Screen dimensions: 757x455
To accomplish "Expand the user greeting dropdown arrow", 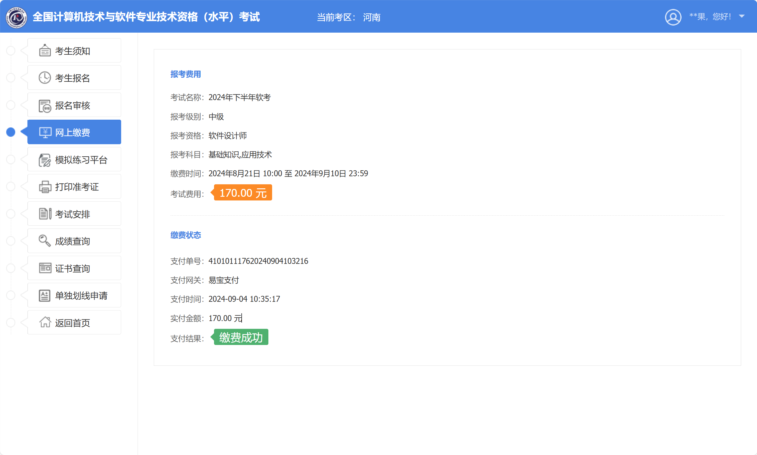I will click(742, 16).
